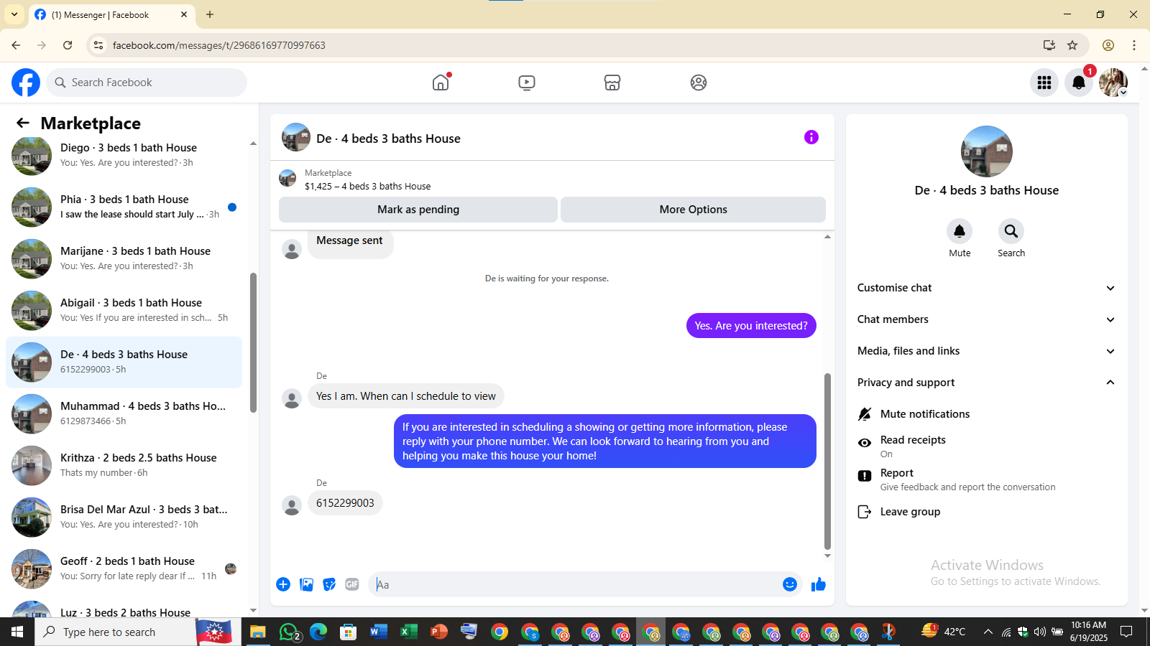Select the Messenger | Facebook browser tab
This screenshot has width=1150, height=646.
click(x=111, y=14)
